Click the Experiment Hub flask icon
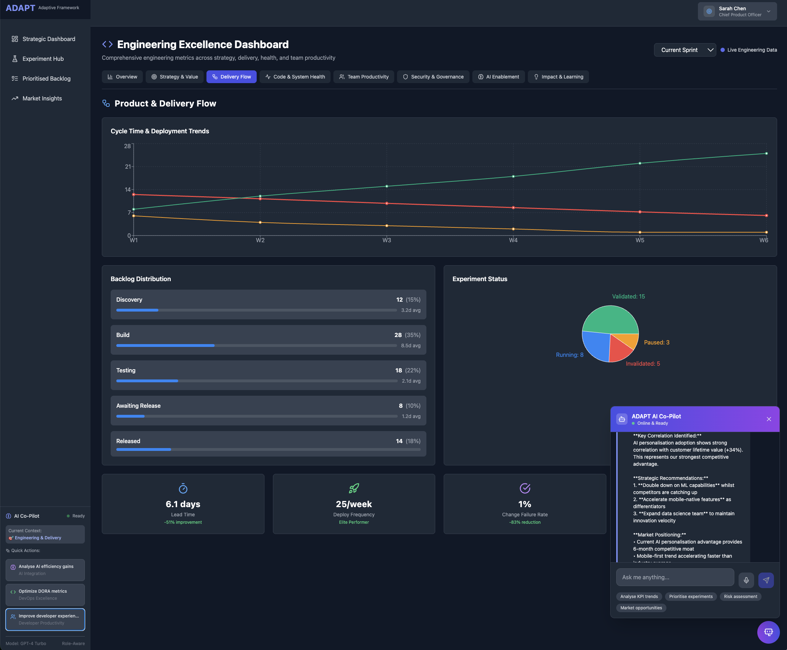Image resolution: width=787 pixels, height=650 pixels. pyautogui.click(x=15, y=59)
